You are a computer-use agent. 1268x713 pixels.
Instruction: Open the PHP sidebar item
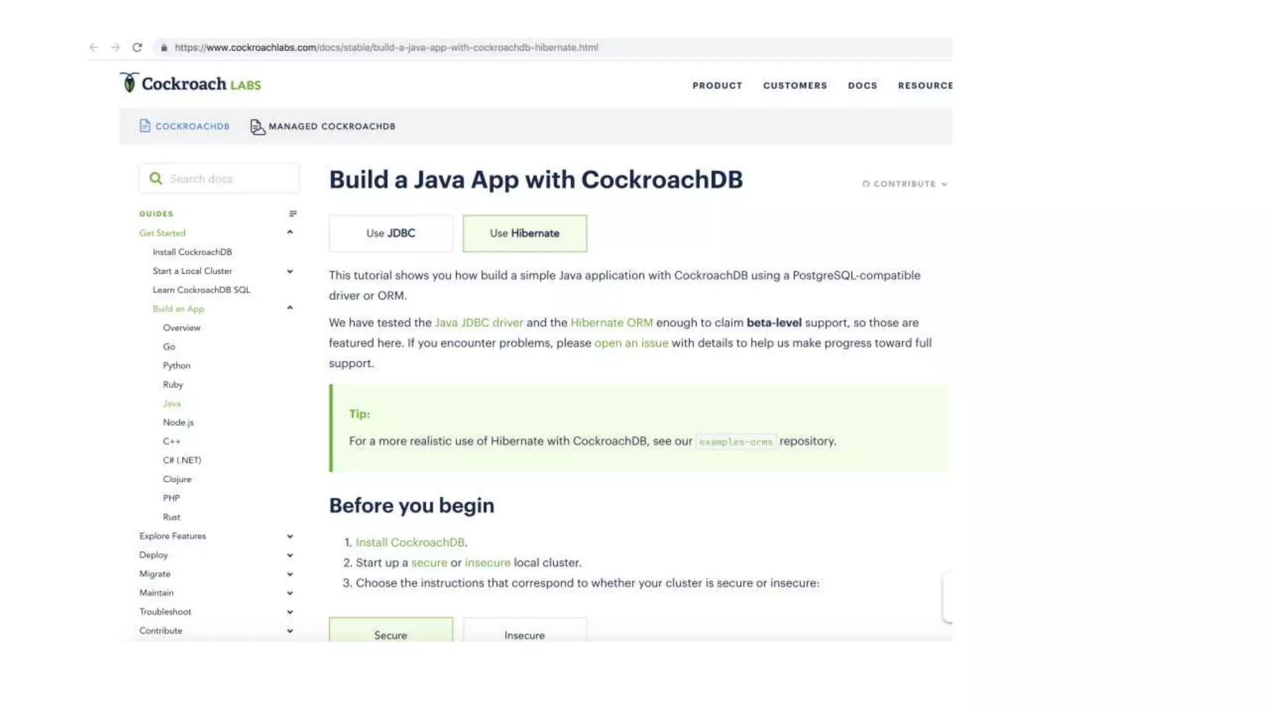171,498
